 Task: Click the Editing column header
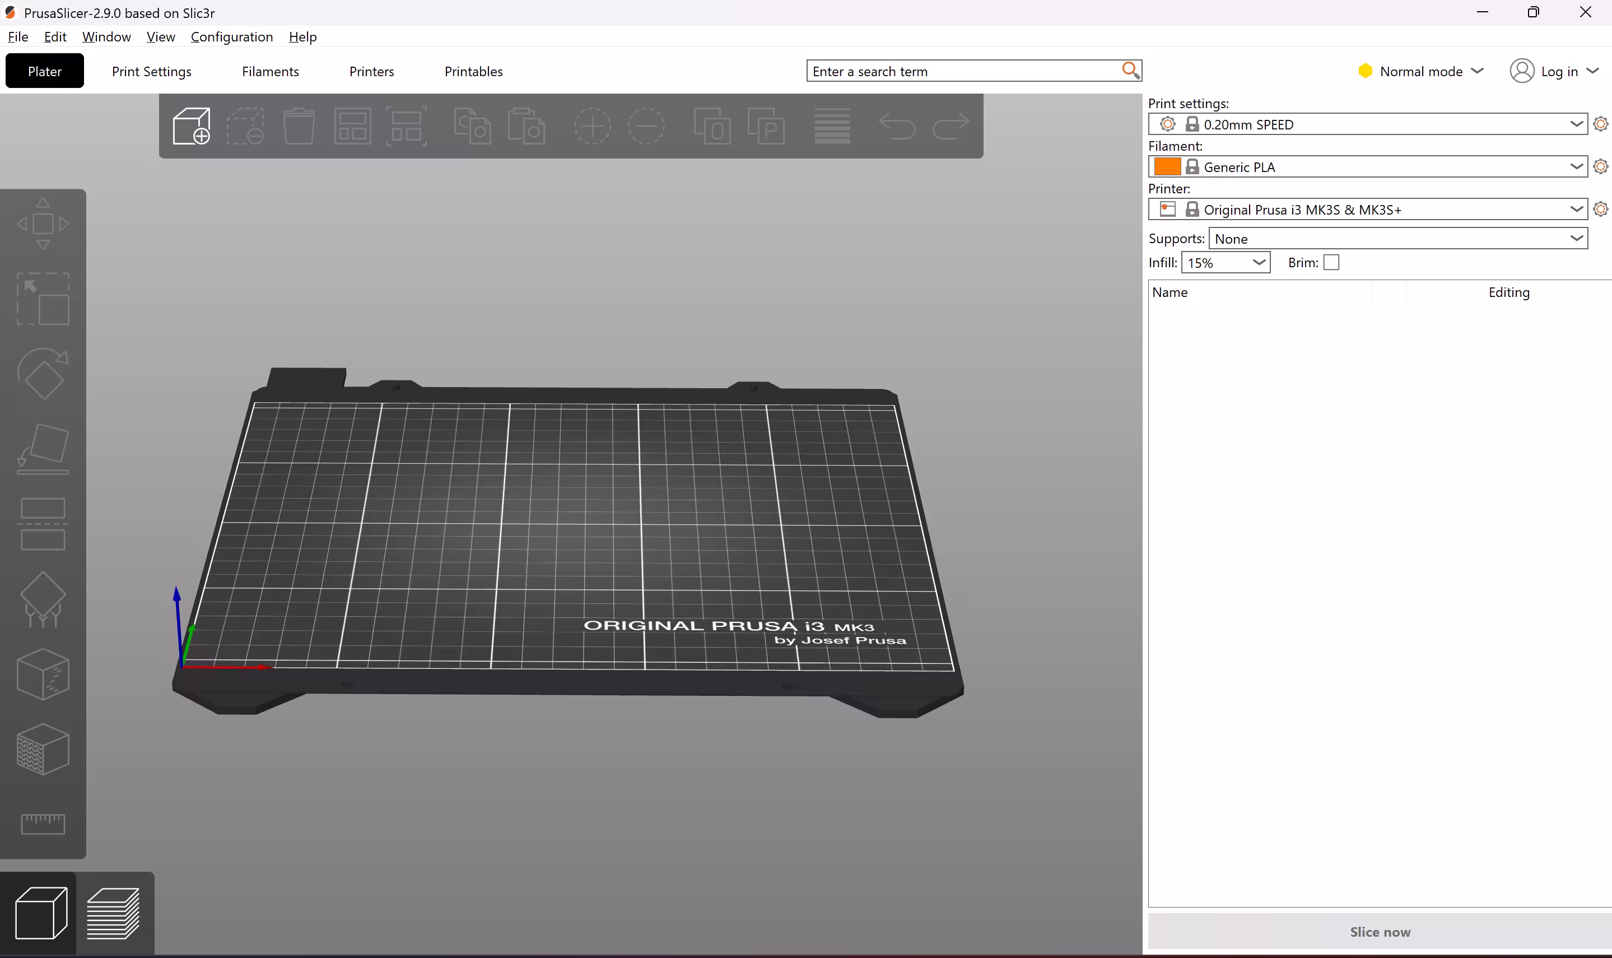click(1509, 292)
